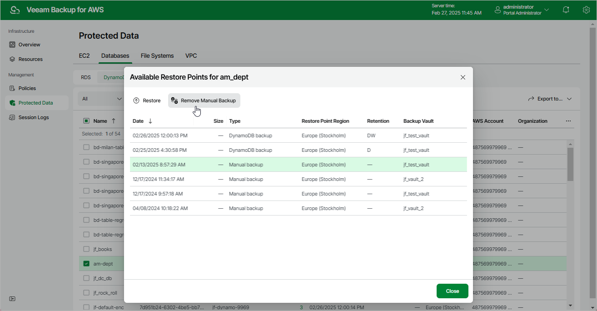Click the Type column header
Viewport: 597px width, 311px height.
tap(235, 121)
